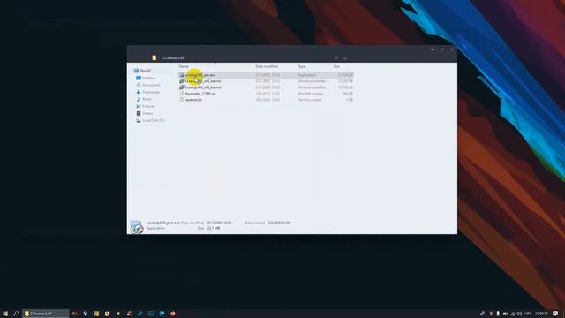Sort files by the Size column
The image size is (565, 318).
[336, 67]
